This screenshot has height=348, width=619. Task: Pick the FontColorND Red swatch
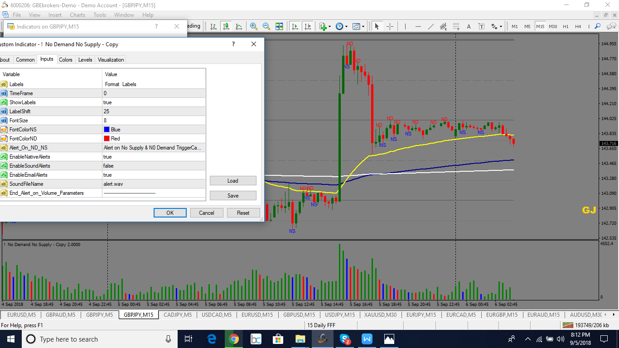click(107, 139)
